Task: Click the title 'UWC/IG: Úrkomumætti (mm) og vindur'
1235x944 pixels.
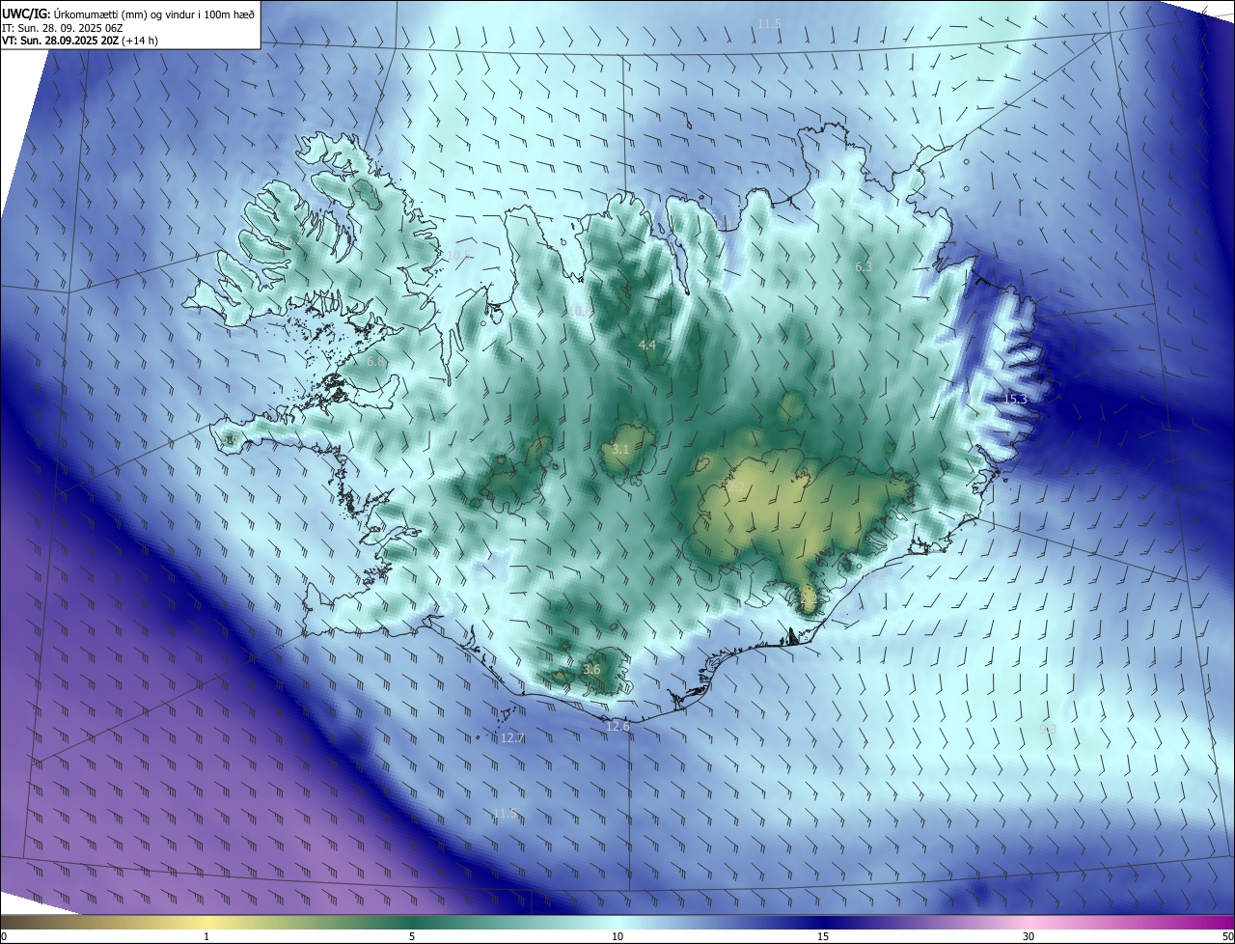Action: pyautogui.click(x=127, y=14)
